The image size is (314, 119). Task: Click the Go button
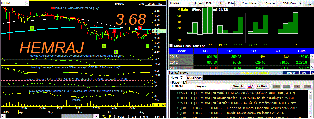(x=309, y=4)
